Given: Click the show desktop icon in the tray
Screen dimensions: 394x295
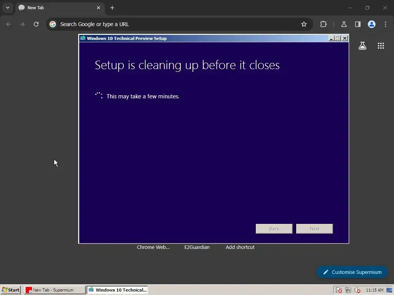Looking at the screenshot, I should 389,290.
